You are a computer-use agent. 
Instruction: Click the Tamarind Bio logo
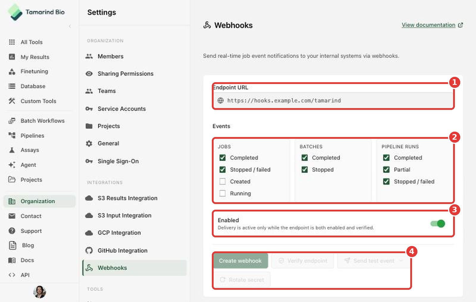point(36,12)
